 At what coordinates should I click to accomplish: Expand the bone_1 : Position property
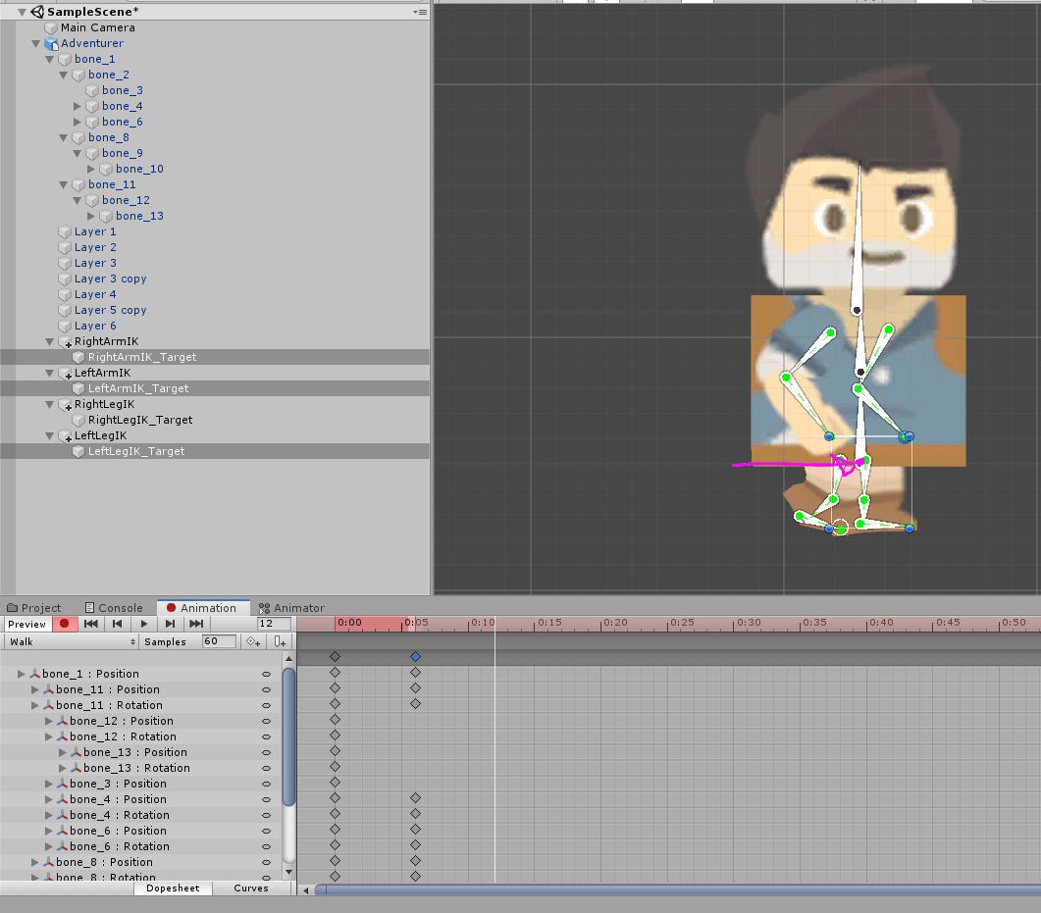(20, 674)
